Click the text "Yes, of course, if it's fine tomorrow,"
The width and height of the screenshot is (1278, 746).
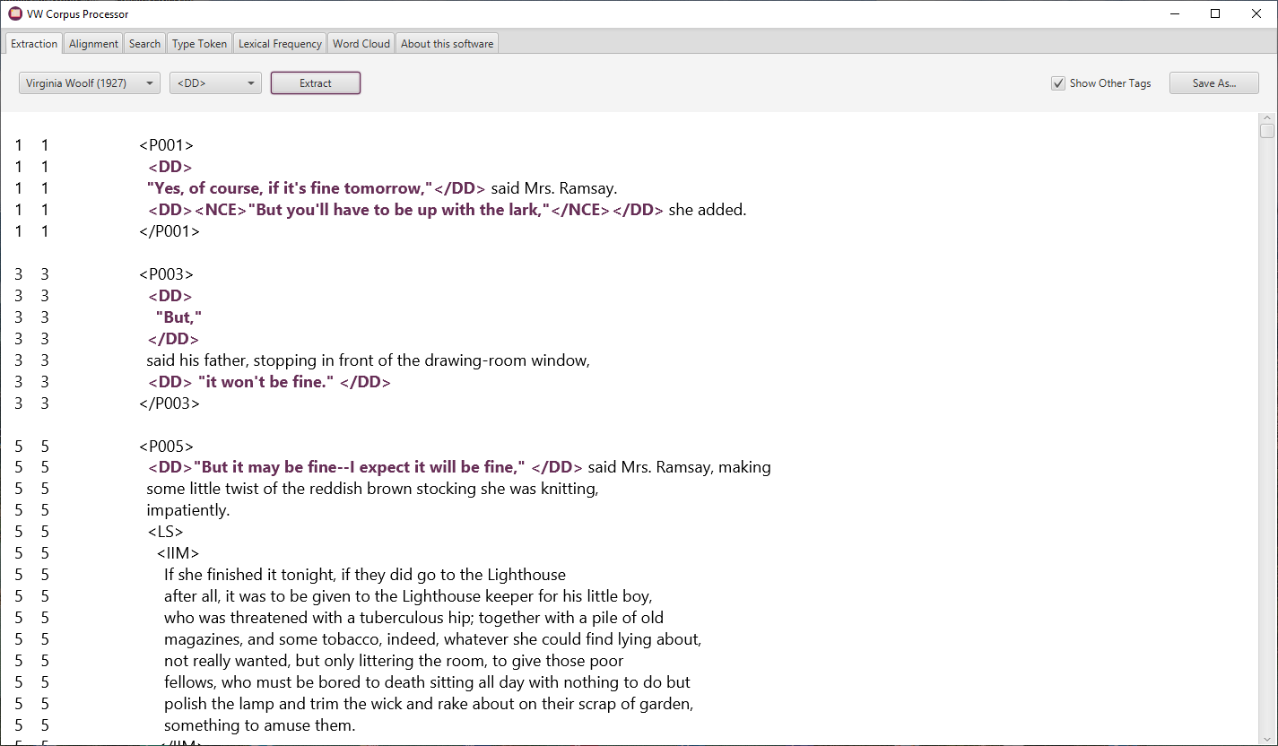pyautogui.click(x=289, y=188)
